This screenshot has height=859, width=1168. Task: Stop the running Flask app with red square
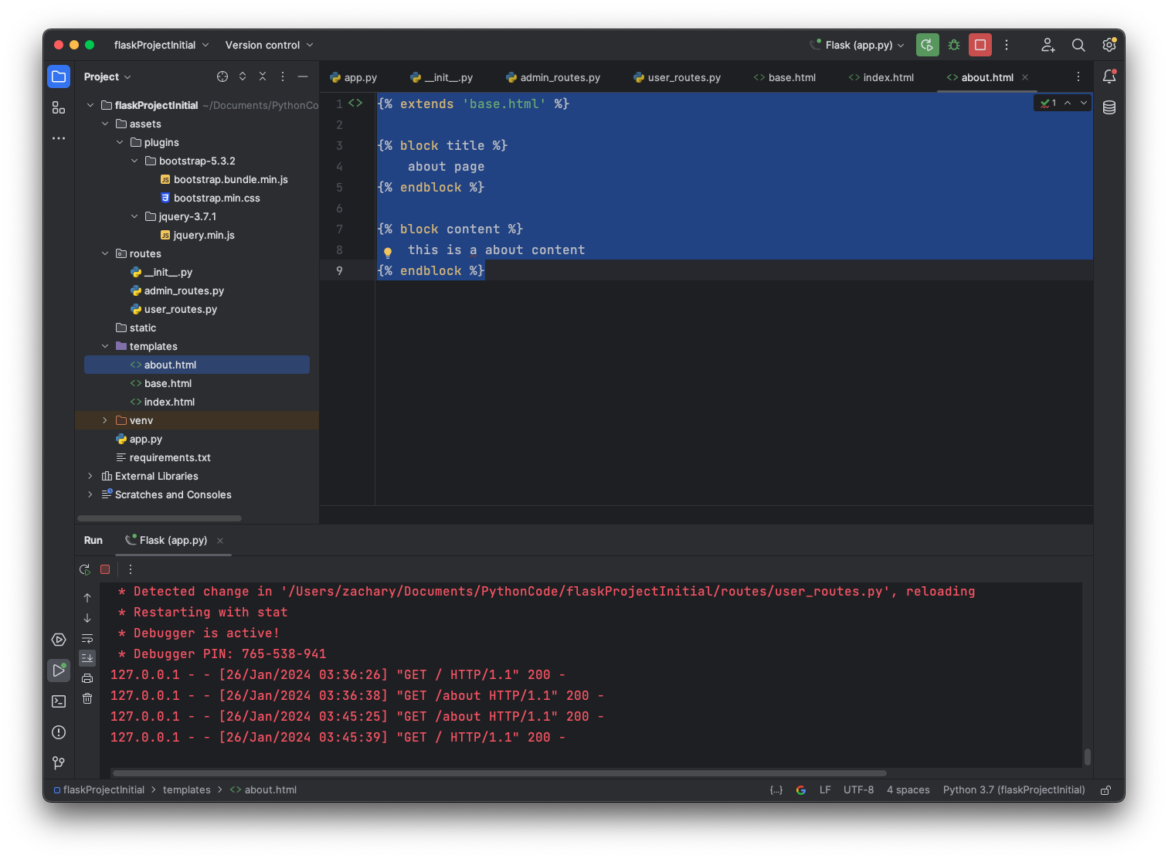tap(980, 45)
